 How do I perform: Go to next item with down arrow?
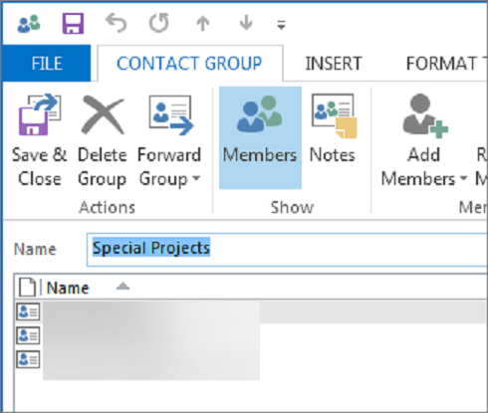246,23
